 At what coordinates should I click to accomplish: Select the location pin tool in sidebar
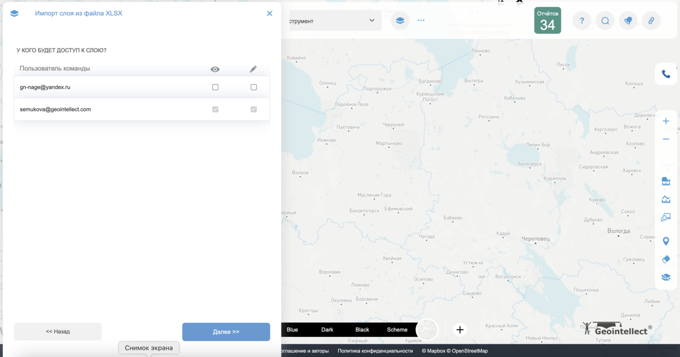point(666,241)
